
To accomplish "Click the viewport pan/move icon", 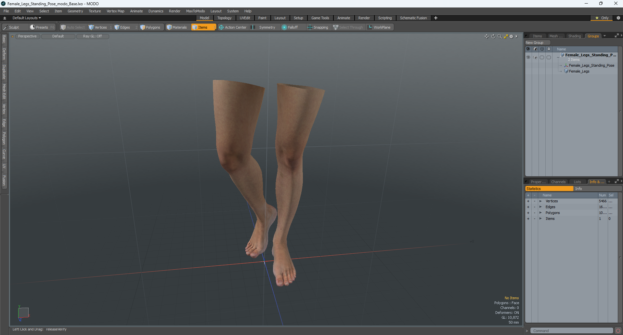I will tap(487, 36).
